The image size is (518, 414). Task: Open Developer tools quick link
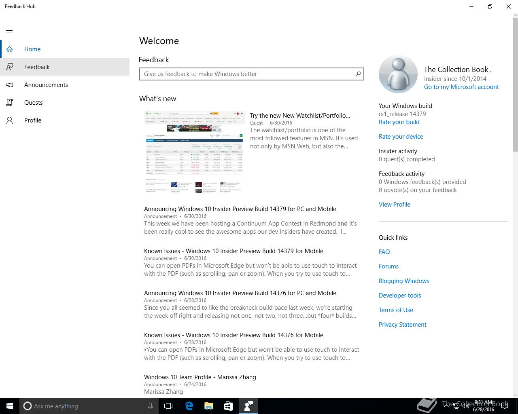pos(400,296)
